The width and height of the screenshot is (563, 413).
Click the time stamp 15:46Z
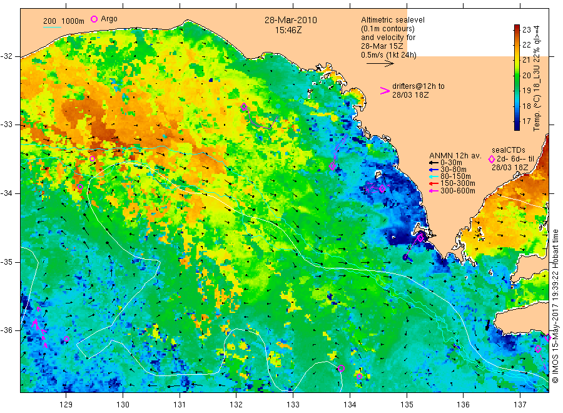coord(288,30)
